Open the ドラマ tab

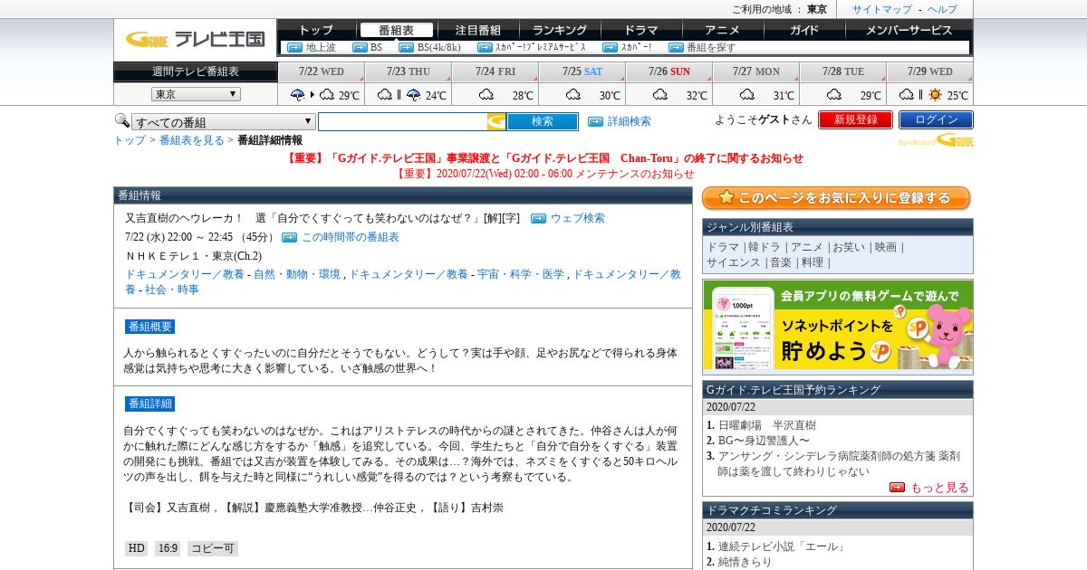pos(640,30)
